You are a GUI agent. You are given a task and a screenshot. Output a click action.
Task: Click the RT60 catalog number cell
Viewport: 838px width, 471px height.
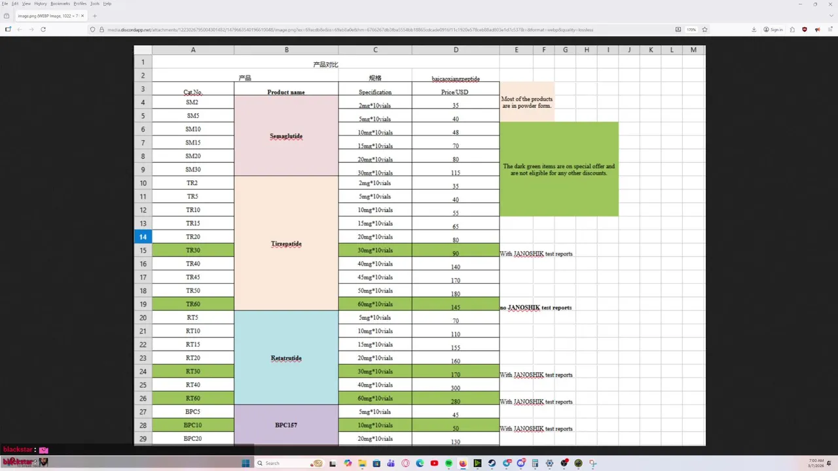pyautogui.click(x=192, y=398)
